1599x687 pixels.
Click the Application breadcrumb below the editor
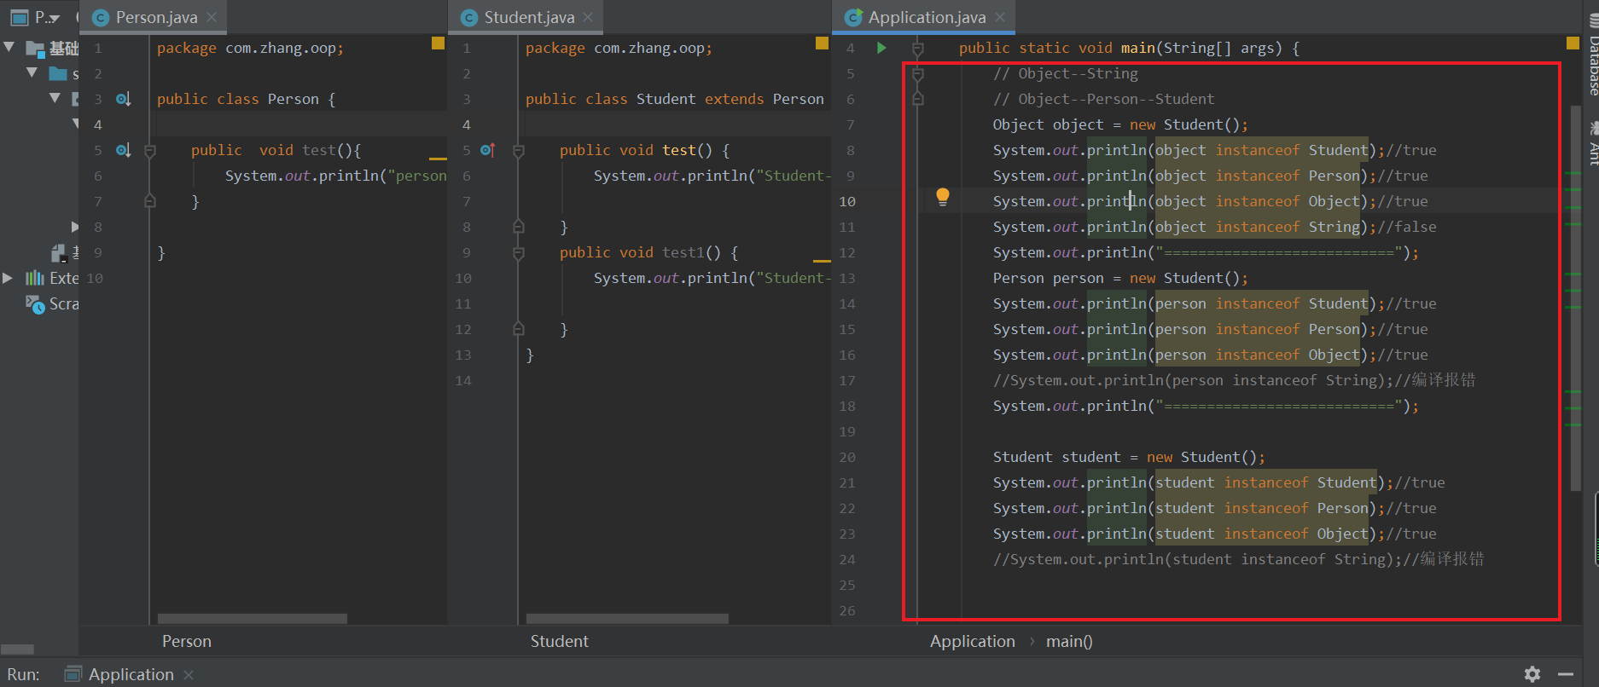[973, 641]
